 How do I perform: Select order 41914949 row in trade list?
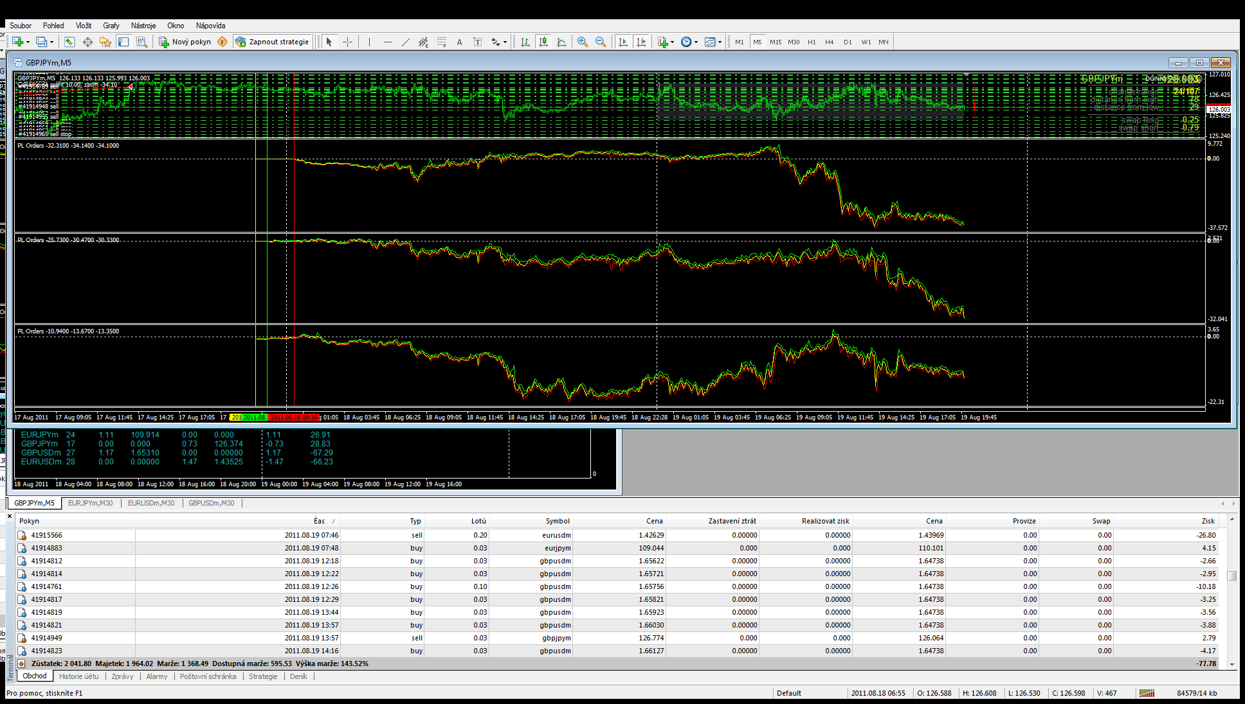coord(46,638)
